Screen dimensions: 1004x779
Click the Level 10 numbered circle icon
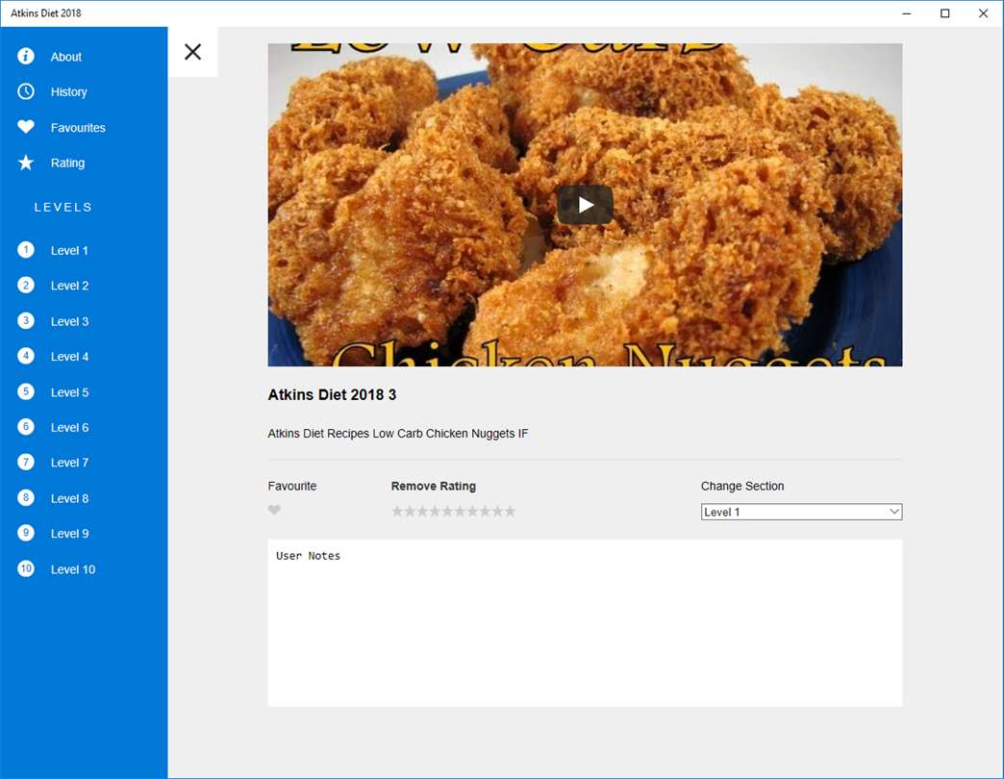26,568
